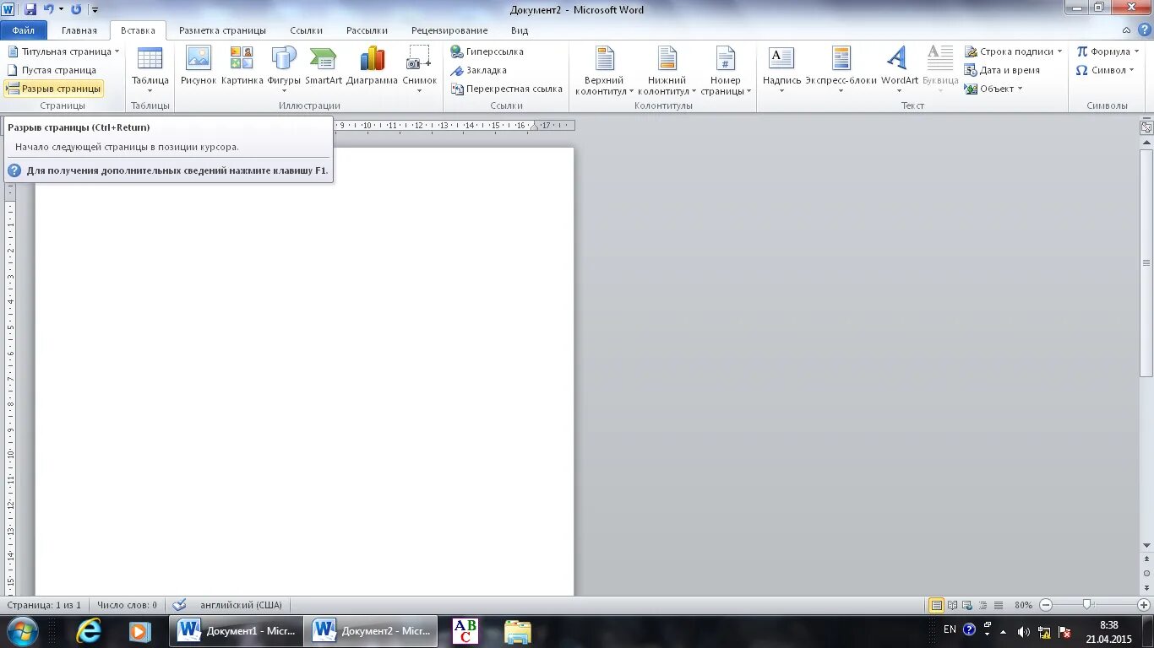Insert Дата и время into document

tap(1003, 70)
